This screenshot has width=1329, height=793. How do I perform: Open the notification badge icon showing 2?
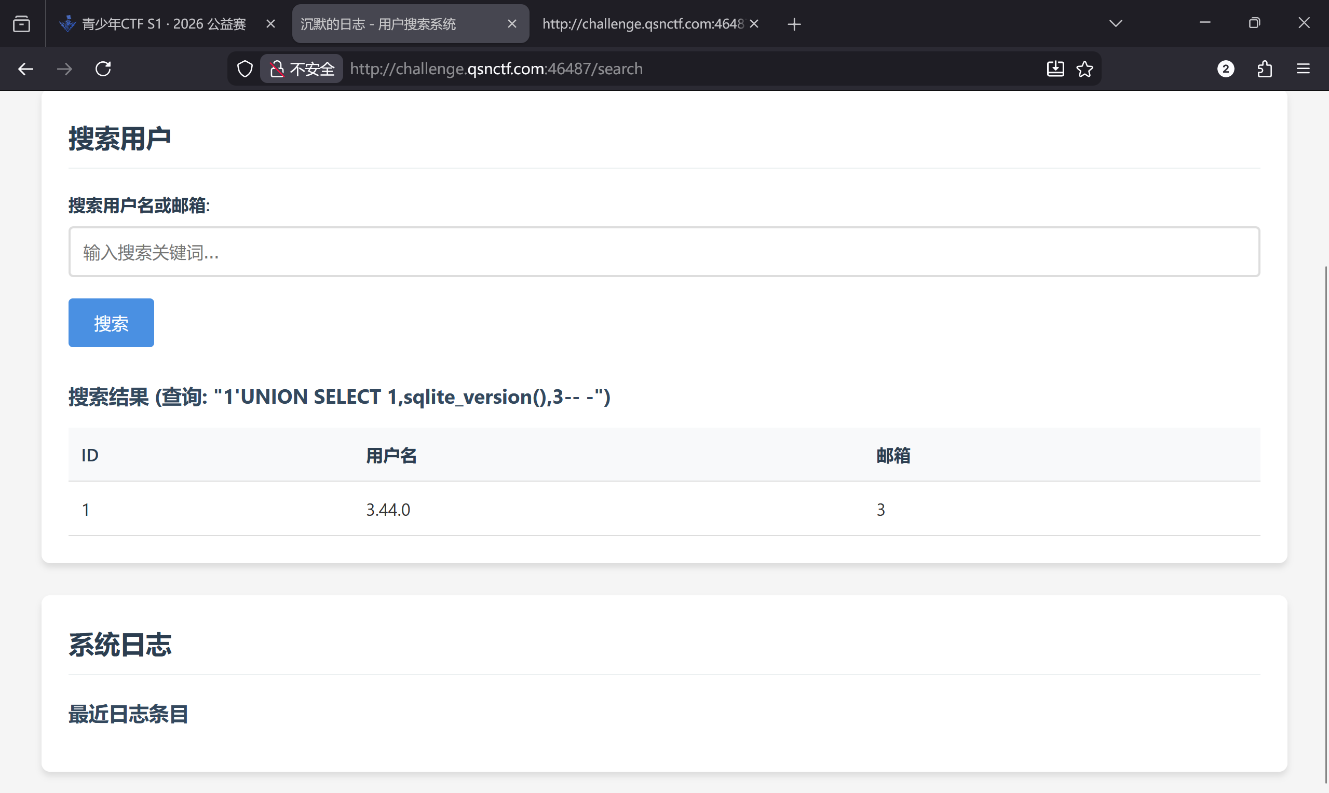(x=1225, y=69)
